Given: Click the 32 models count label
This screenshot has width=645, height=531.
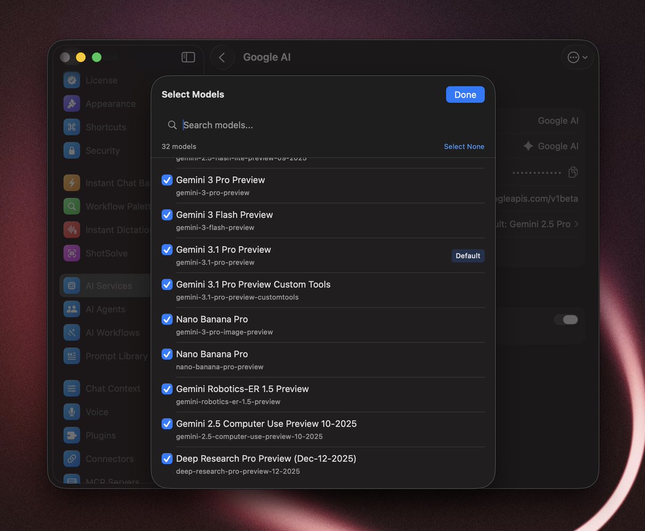Looking at the screenshot, I should (179, 147).
